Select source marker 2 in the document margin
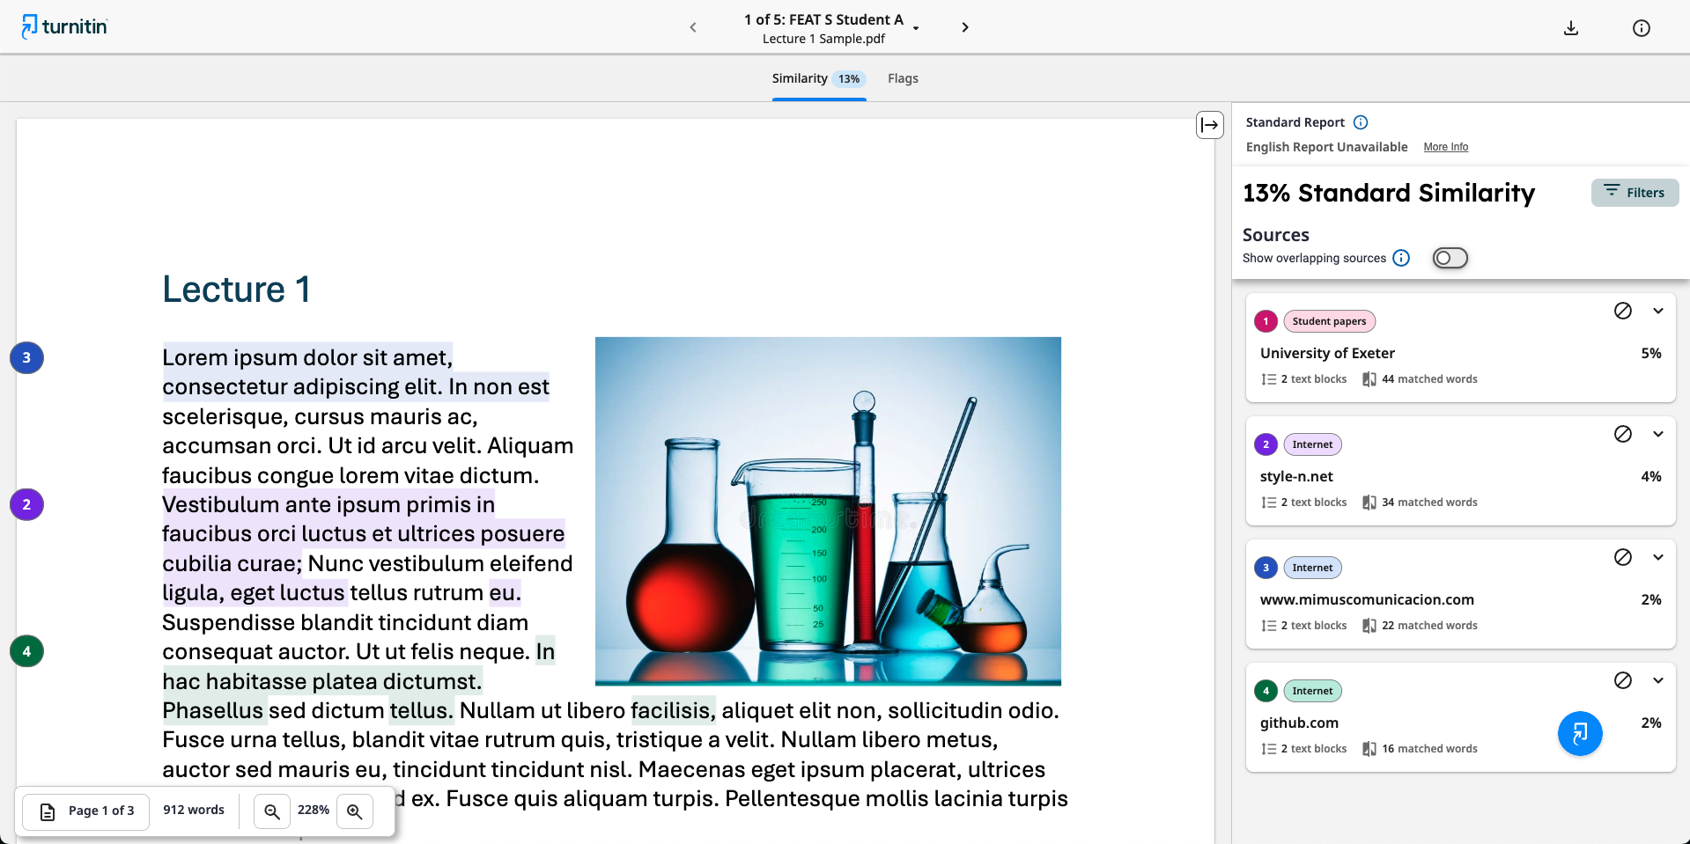1690x844 pixels. coord(26,504)
